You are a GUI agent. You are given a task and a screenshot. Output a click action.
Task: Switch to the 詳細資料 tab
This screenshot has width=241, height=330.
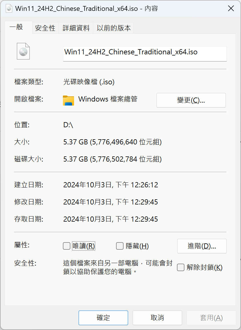point(76,28)
